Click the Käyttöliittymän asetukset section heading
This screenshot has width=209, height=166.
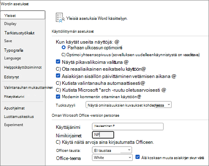[73, 32]
